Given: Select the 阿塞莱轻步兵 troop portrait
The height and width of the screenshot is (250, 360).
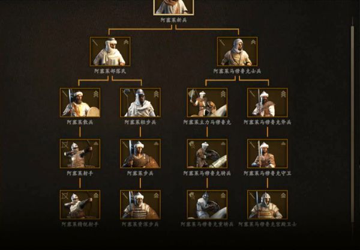Looking at the screenshot, I should pos(140,103).
